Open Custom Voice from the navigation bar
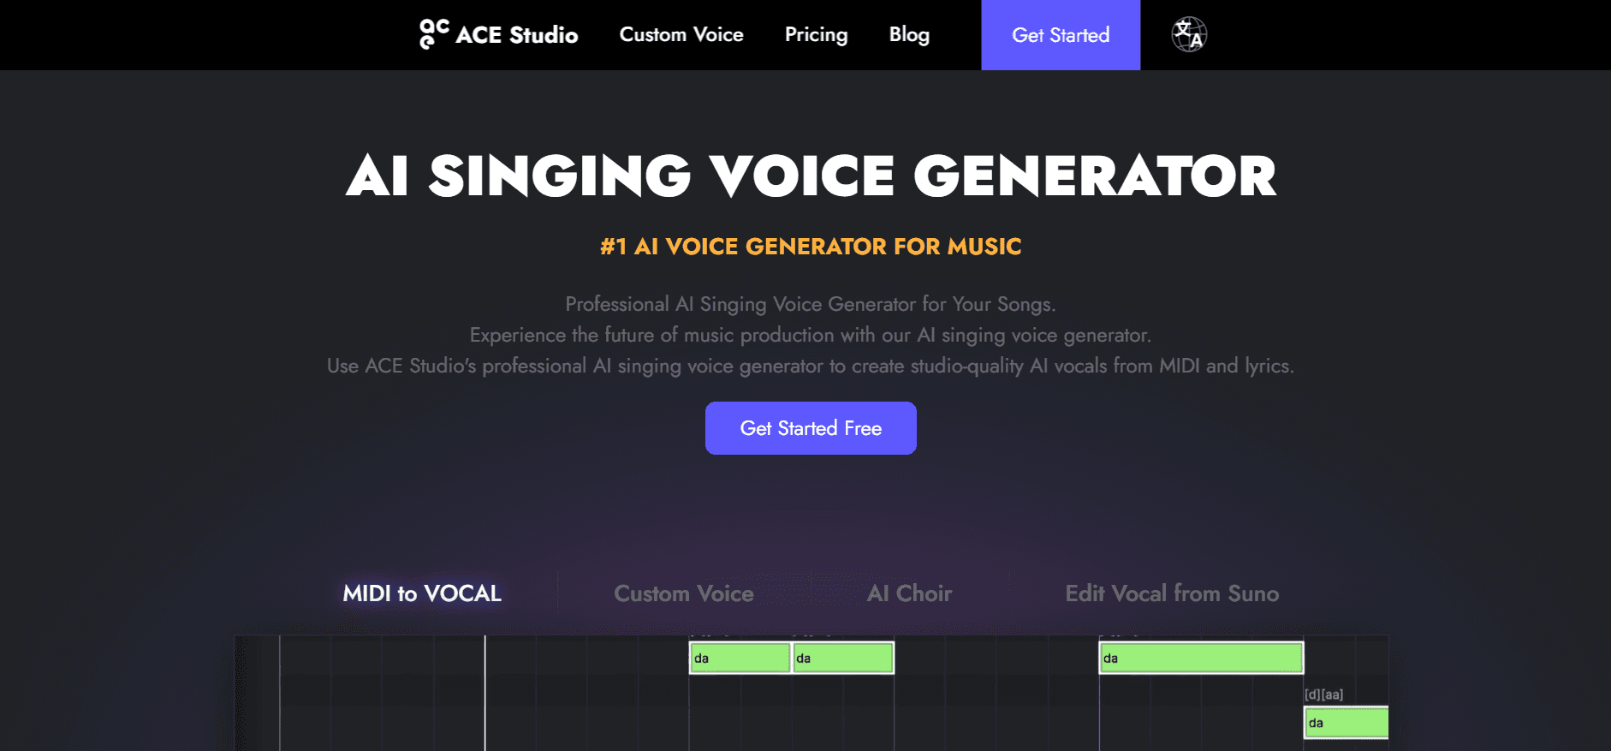The image size is (1611, 751). coord(681,34)
